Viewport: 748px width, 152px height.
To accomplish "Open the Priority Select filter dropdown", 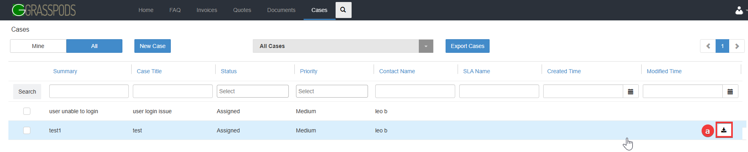I will 332,91.
